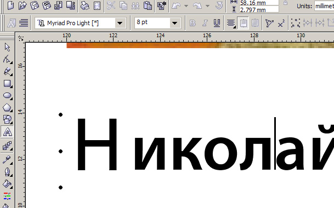Open the Units combo box

tap(324, 6)
